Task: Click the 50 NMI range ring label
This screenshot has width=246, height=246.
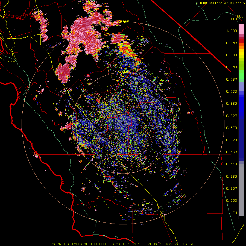Action: pos(123,72)
